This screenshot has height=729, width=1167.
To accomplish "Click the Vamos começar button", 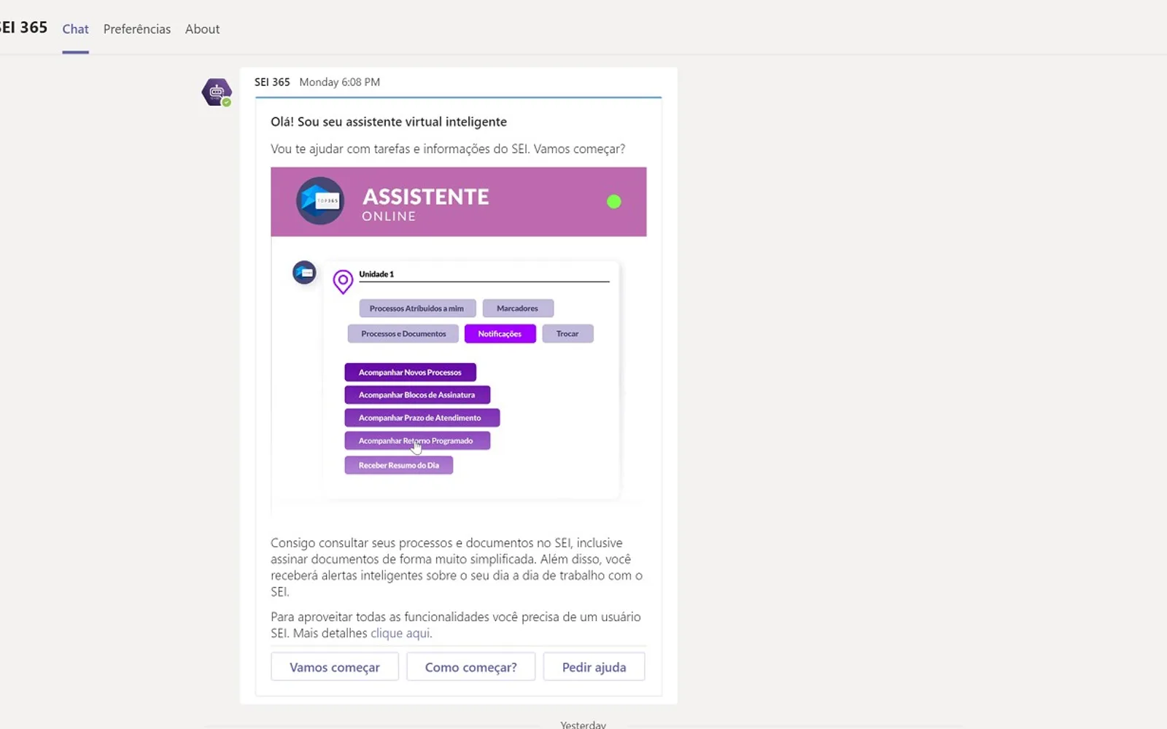I will (335, 667).
